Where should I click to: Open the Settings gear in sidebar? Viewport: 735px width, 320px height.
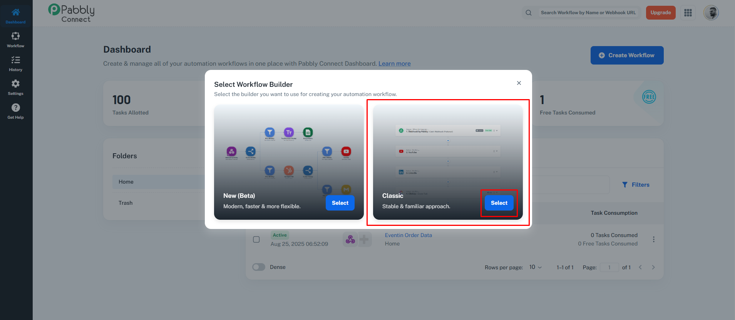coord(15,84)
